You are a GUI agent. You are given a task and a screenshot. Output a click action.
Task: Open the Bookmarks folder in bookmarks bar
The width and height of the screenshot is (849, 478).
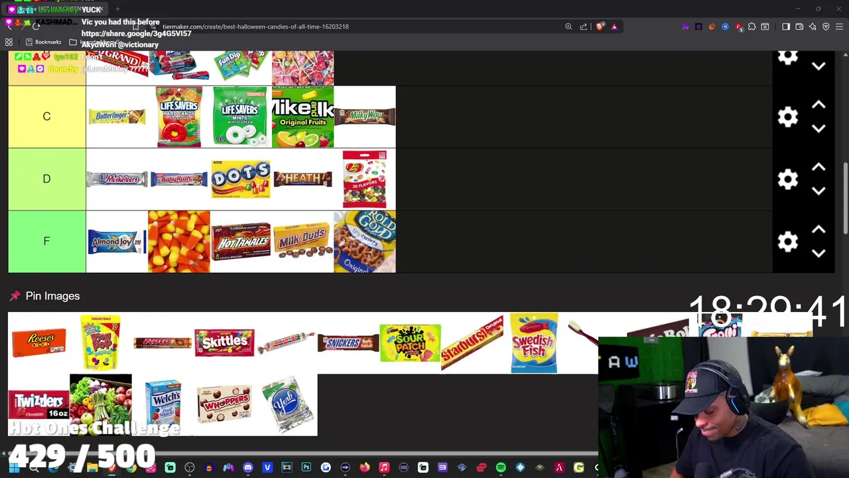pyautogui.click(x=44, y=42)
